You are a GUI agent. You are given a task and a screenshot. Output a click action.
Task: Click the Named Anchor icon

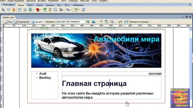click(x=14, y=10)
